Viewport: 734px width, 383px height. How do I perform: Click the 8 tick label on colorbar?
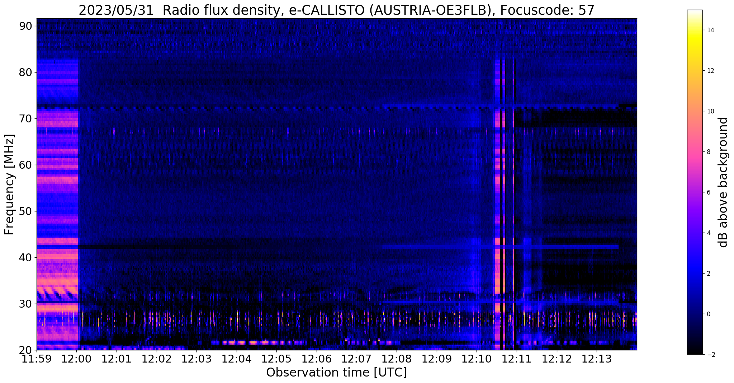click(x=708, y=152)
